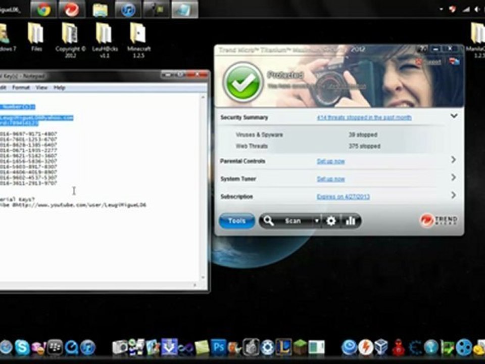Click the Trend Micro logo in window footer
This screenshot has width=485, height=364.
point(439,221)
